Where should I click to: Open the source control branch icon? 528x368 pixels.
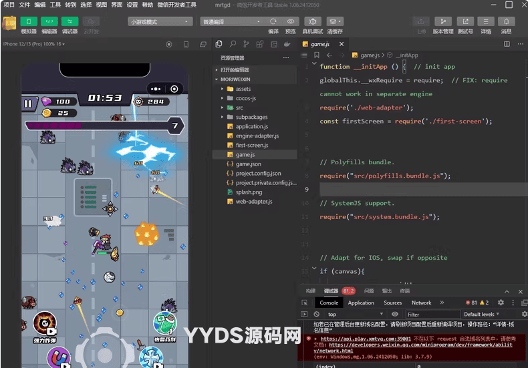coord(246,44)
